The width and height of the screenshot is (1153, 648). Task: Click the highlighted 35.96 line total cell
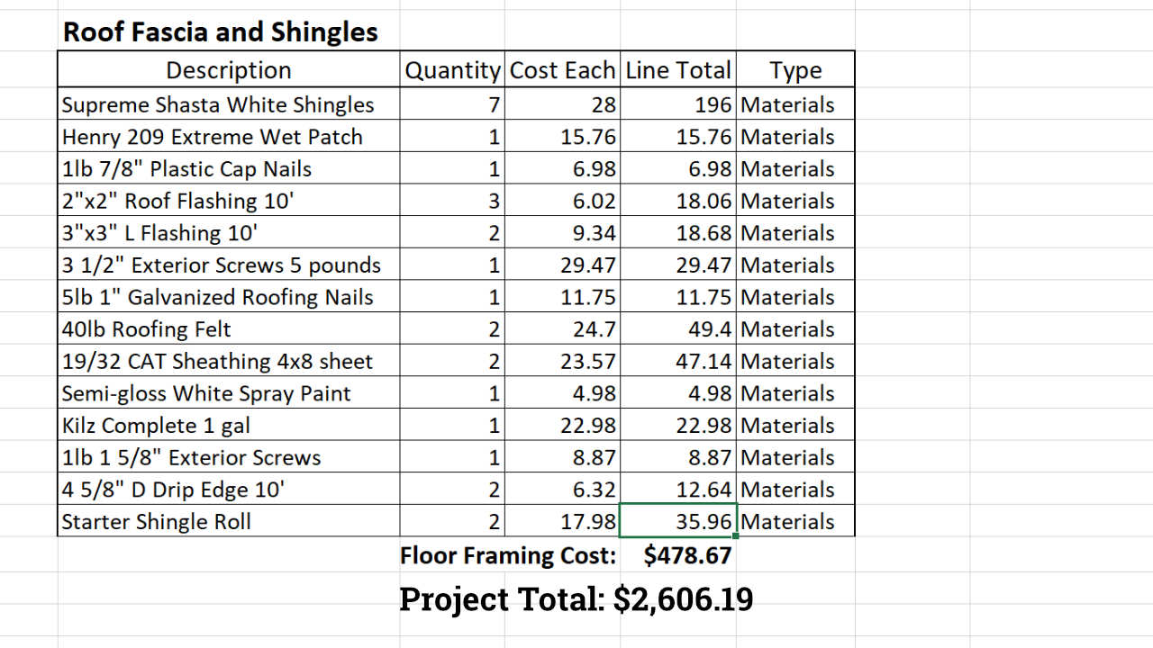[x=677, y=521]
